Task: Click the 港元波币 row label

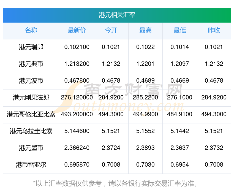Action: click(31, 81)
